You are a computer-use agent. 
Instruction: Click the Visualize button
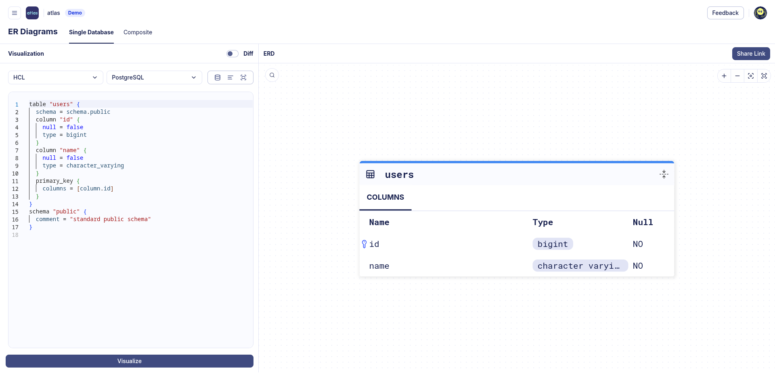pyautogui.click(x=130, y=361)
